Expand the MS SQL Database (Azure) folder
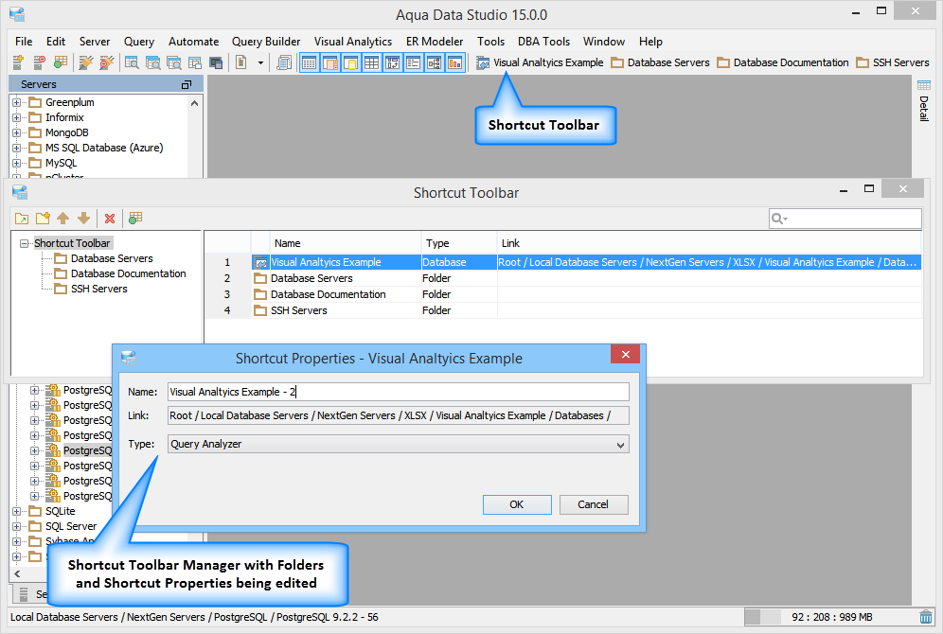The image size is (943, 634). click(17, 148)
